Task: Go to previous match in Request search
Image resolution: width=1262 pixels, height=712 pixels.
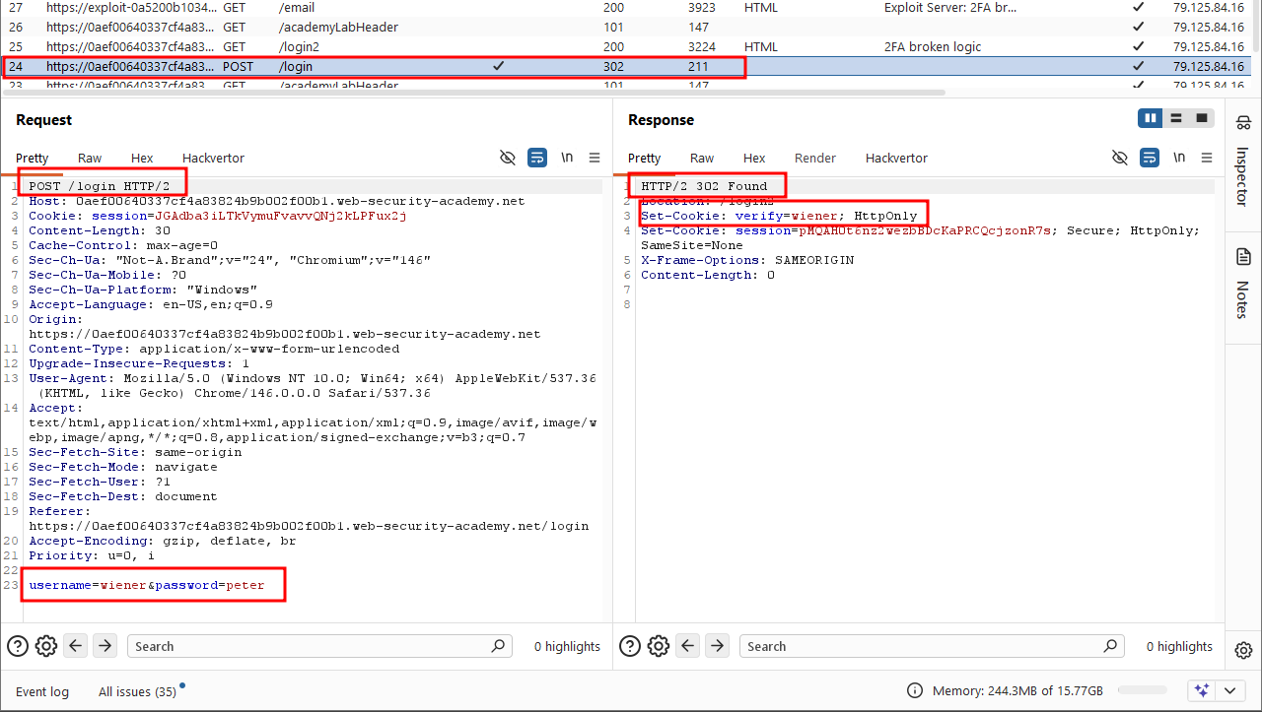Action: [x=76, y=646]
